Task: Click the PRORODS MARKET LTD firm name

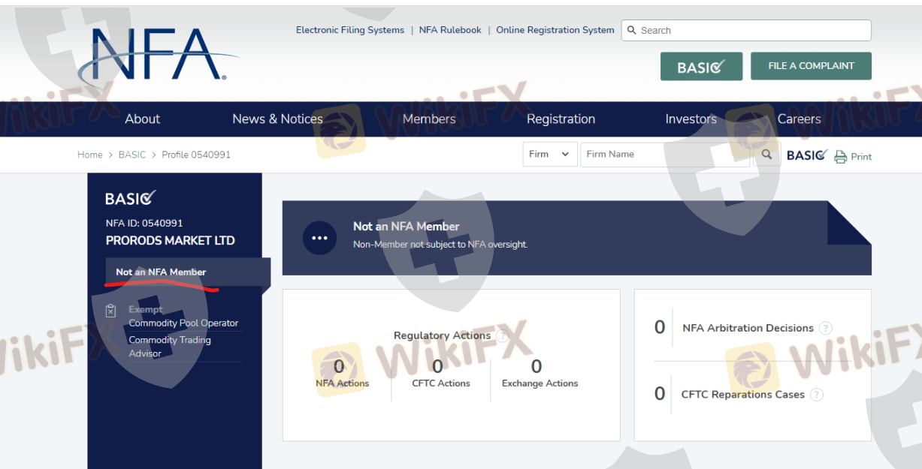Action: [x=171, y=241]
